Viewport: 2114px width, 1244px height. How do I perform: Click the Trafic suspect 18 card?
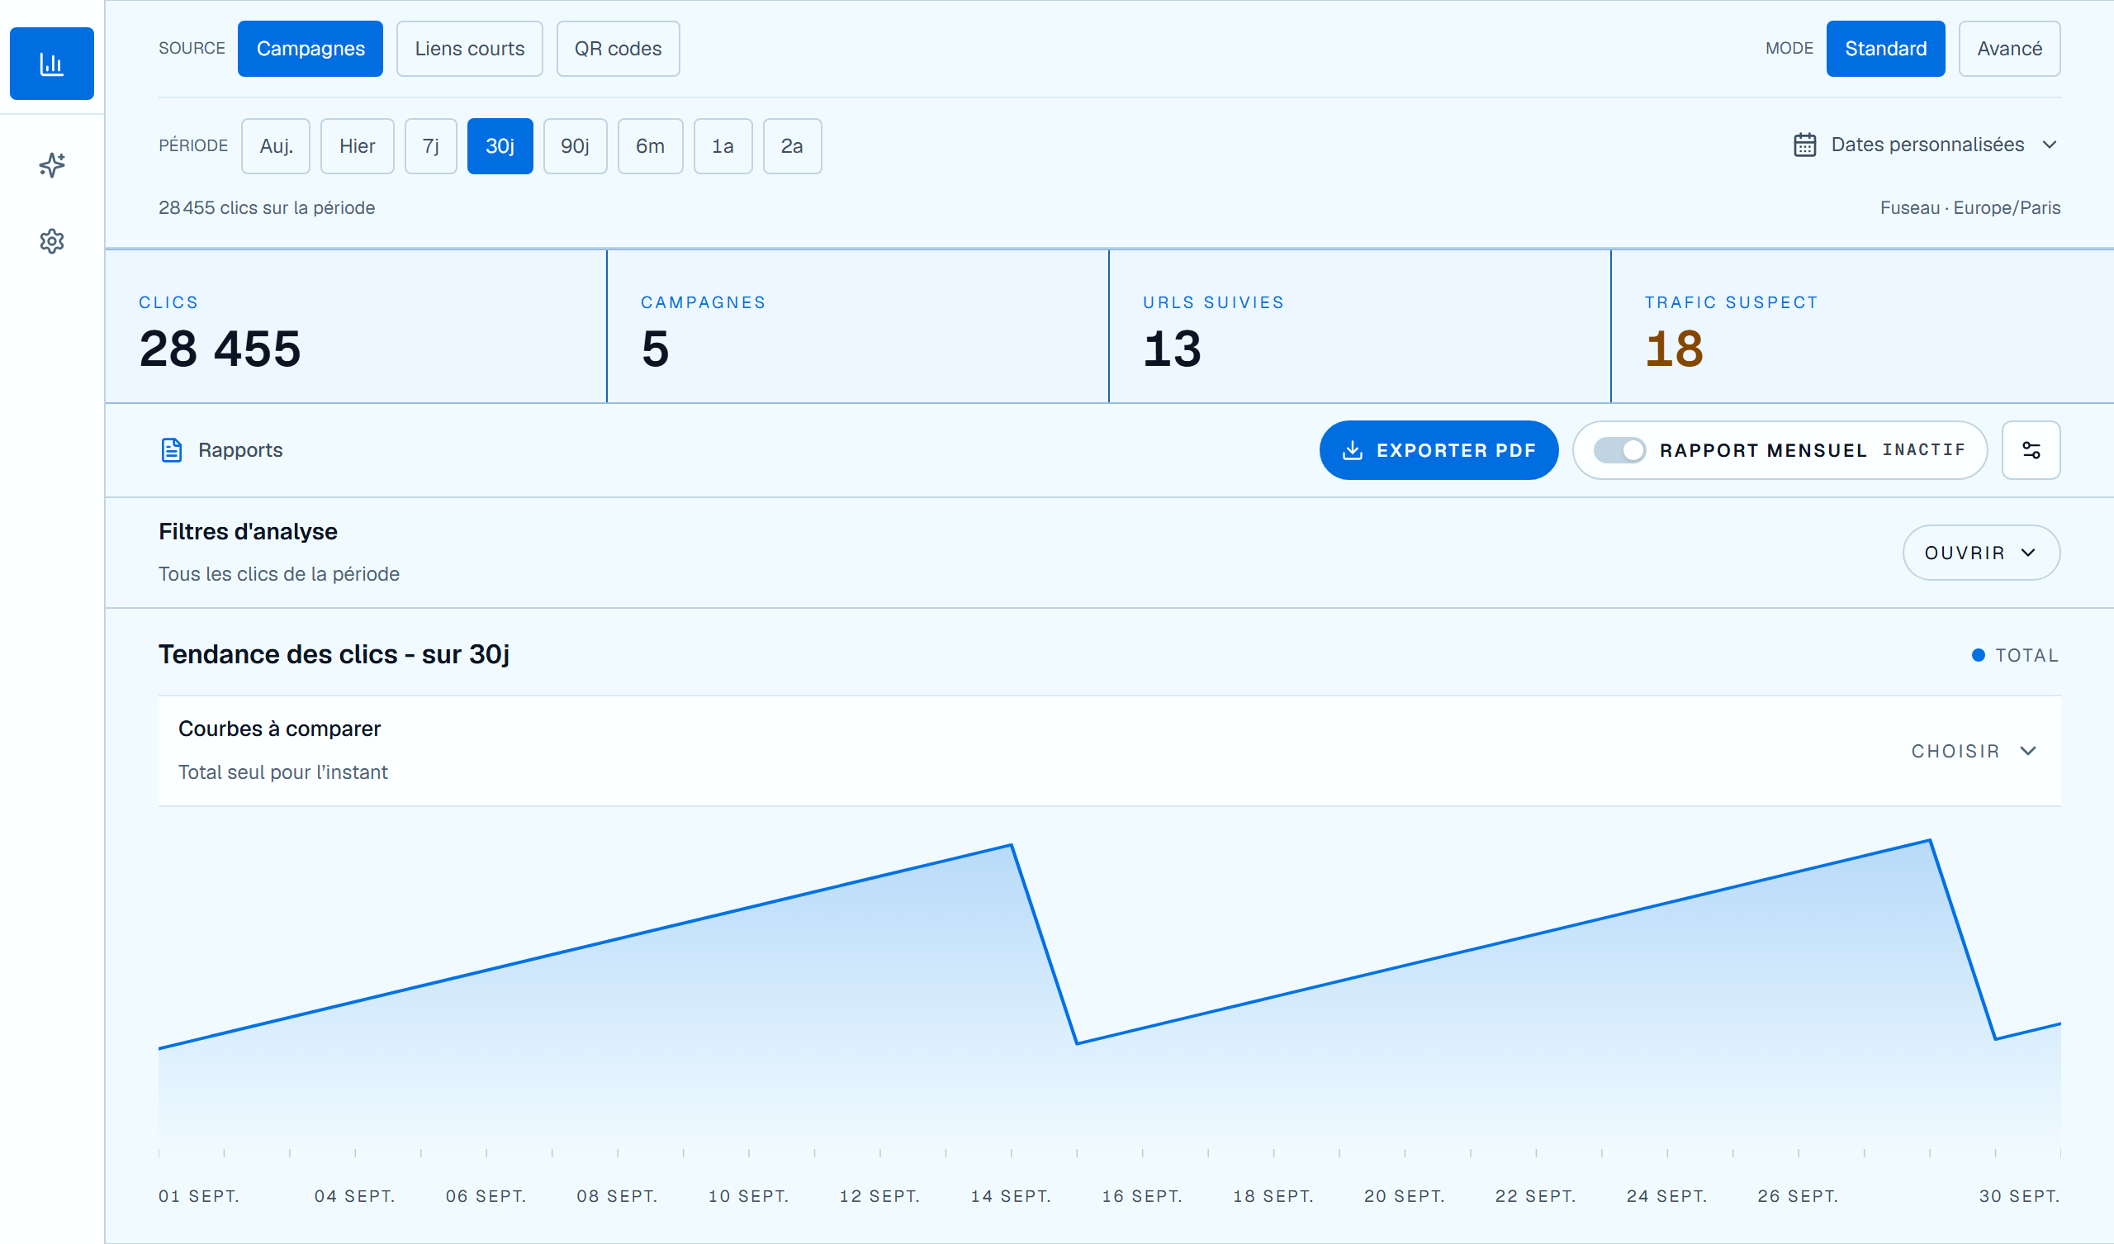click(x=1862, y=326)
